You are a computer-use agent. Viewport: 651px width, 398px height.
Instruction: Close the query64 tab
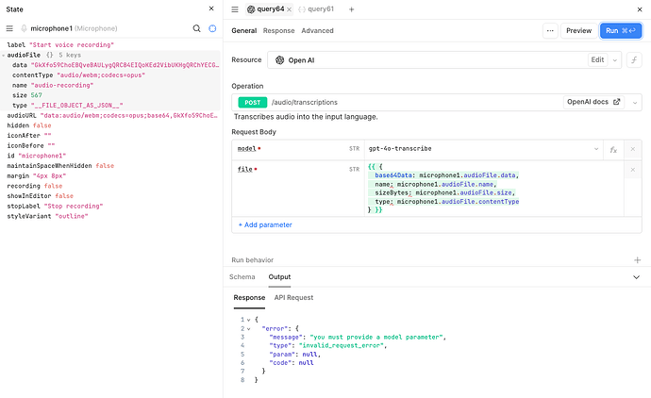click(290, 9)
